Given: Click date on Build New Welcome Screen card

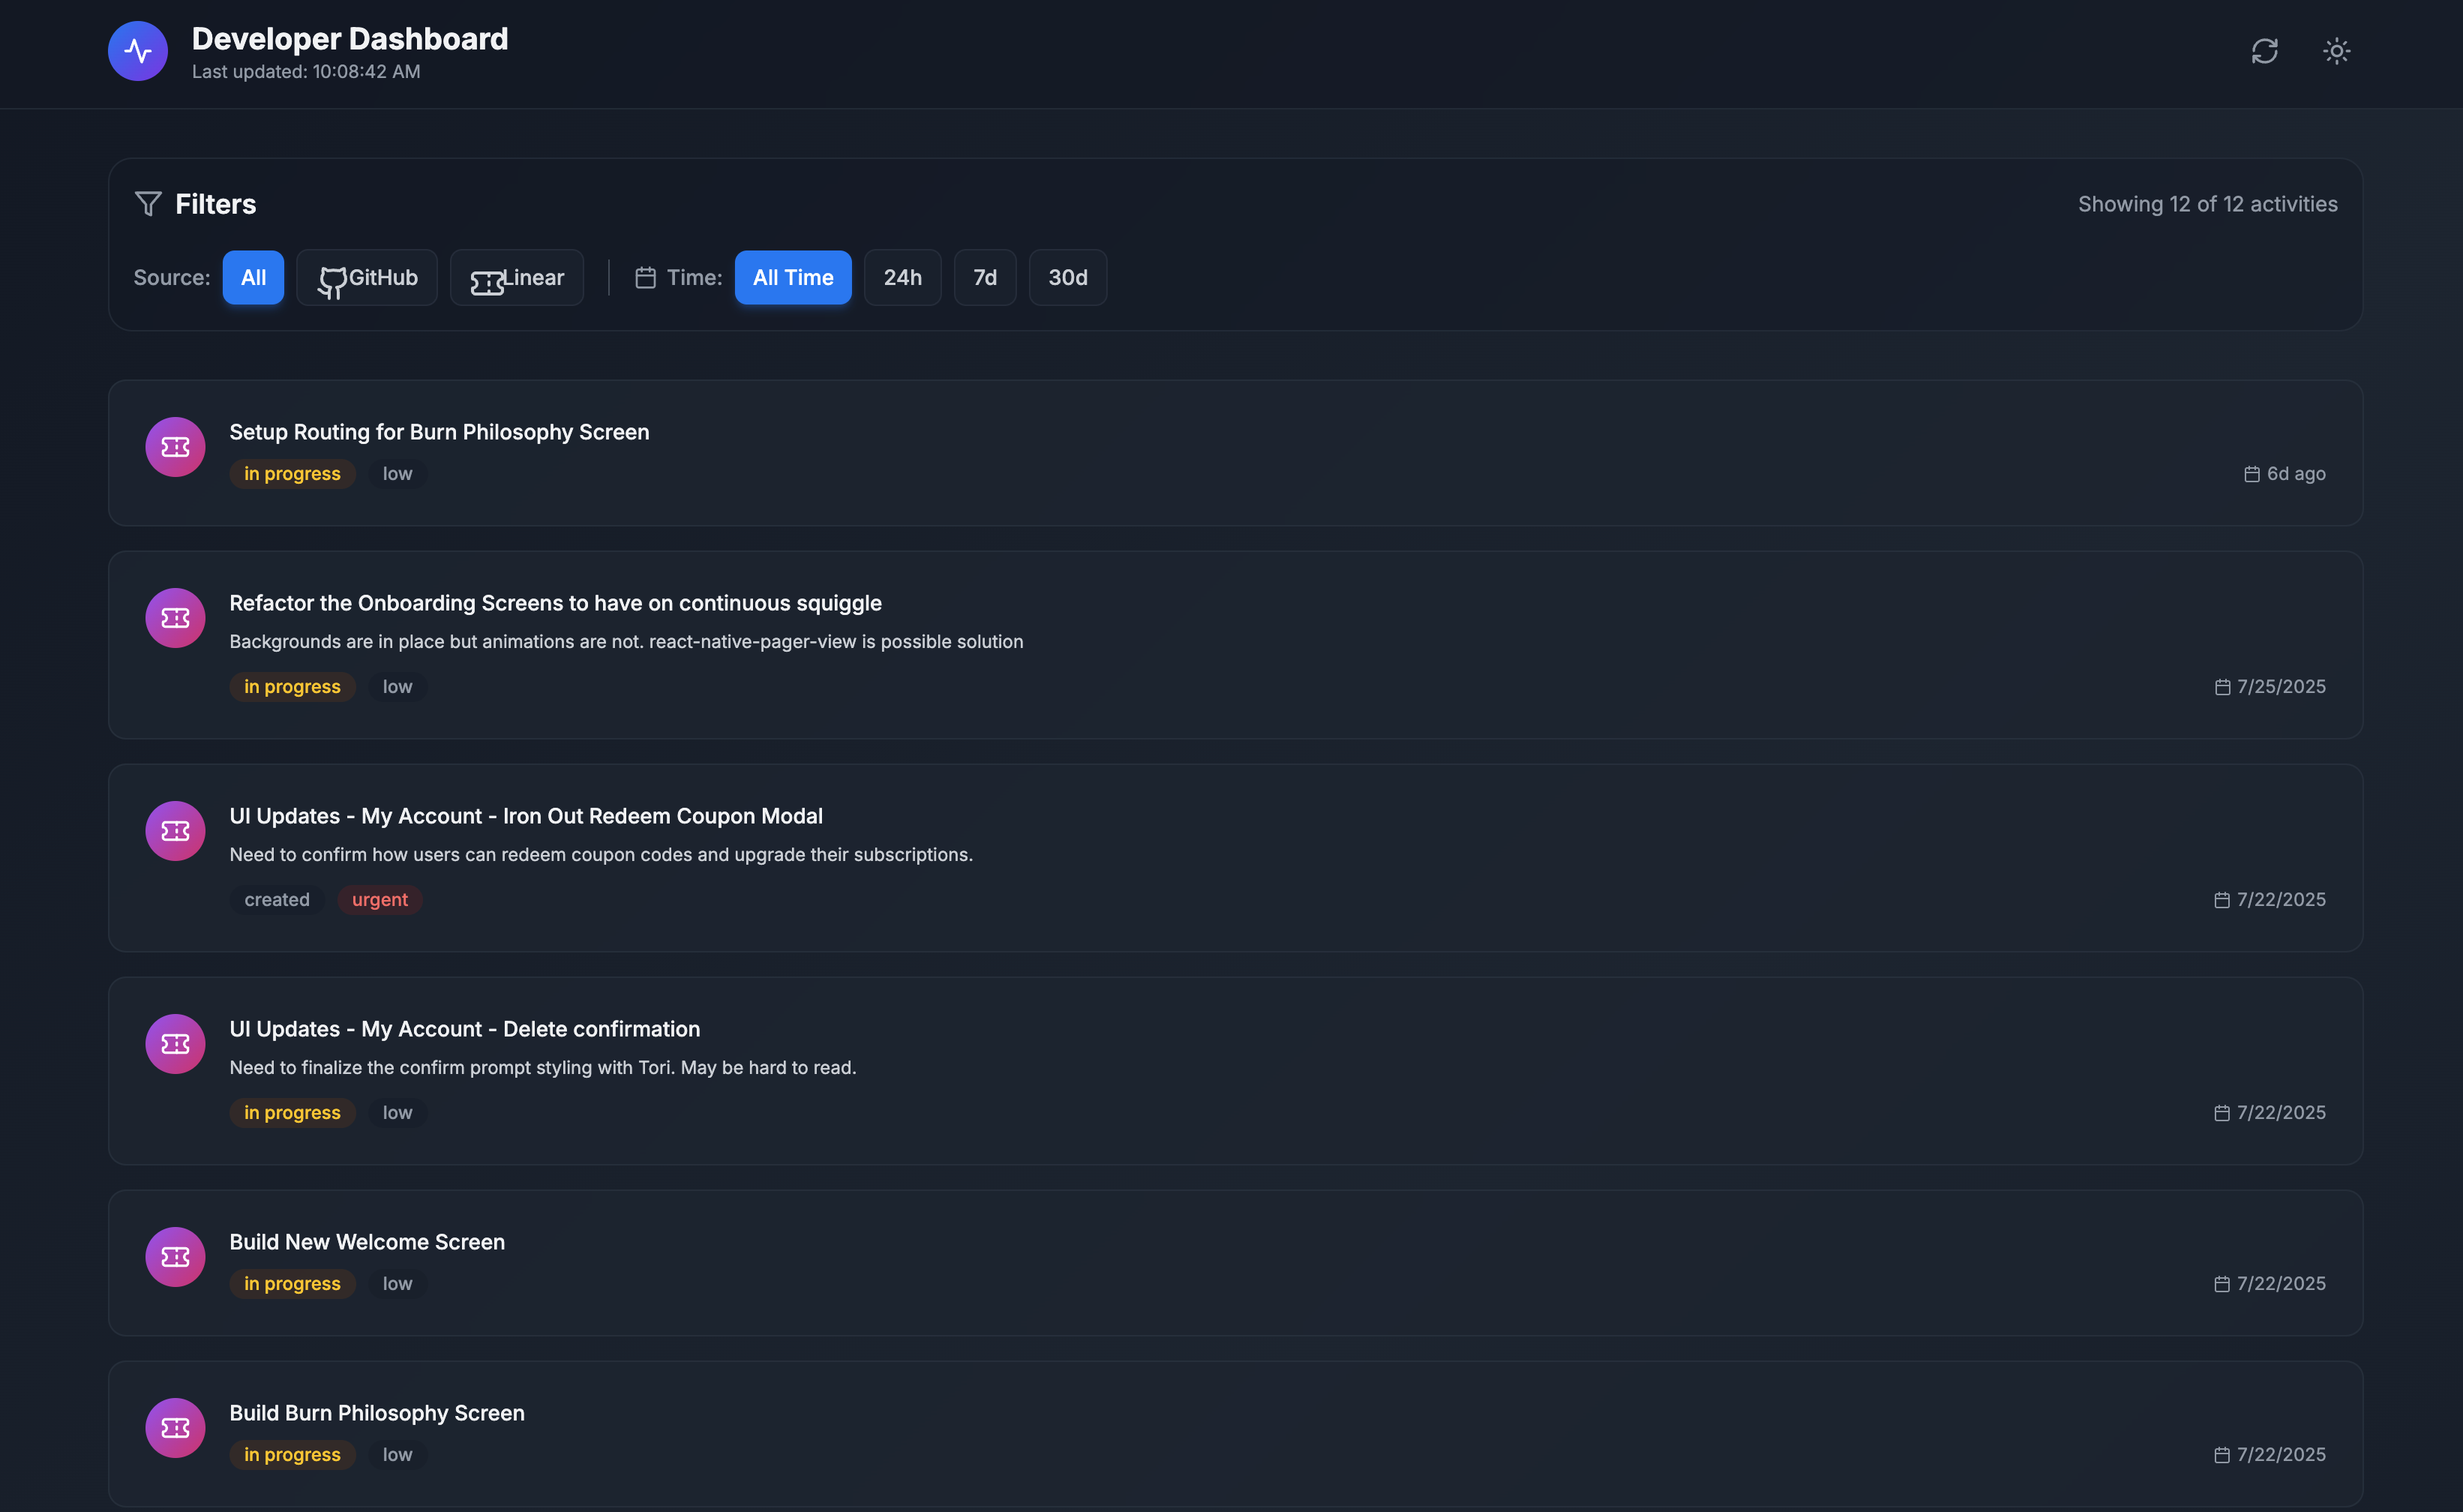Looking at the screenshot, I should click(x=2281, y=1284).
